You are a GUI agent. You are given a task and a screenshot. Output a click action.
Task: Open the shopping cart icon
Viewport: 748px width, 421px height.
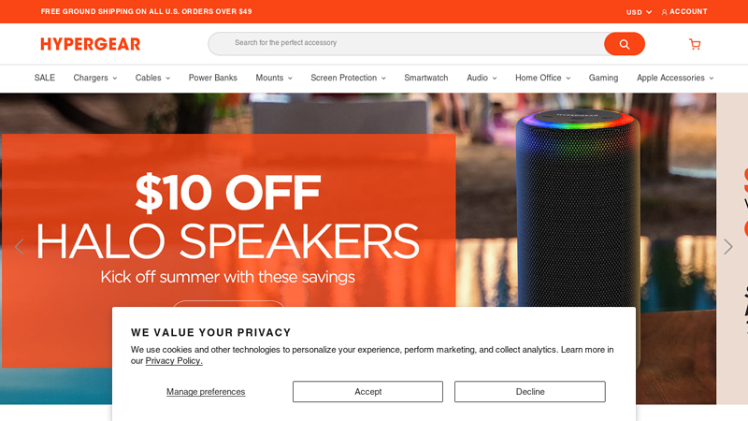click(x=695, y=44)
